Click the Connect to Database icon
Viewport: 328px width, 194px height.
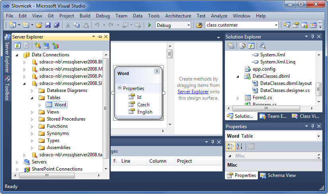coord(38,46)
